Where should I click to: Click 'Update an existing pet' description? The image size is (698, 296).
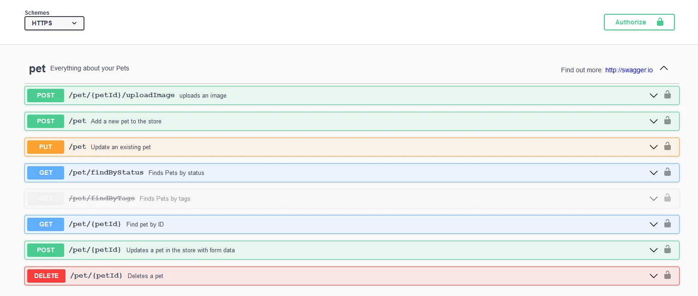coord(121,147)
